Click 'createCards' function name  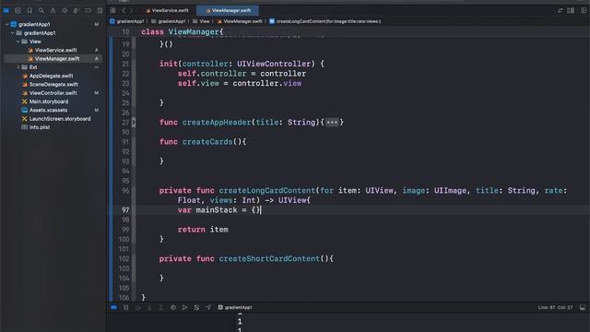click(x=207, y=142)
